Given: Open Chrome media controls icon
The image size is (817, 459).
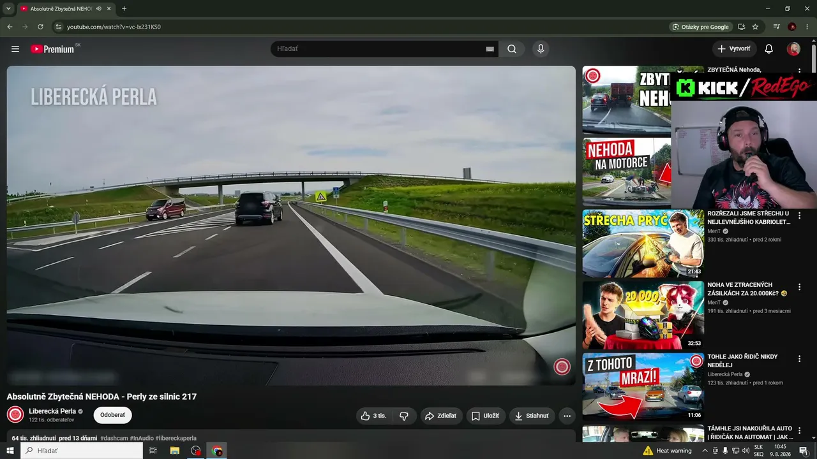Looking at the screenshot, I should (x=777, y=27).
